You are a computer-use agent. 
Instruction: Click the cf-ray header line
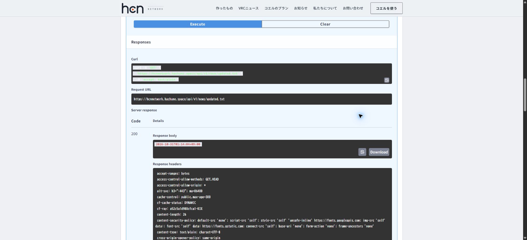(x=180, y=209)
